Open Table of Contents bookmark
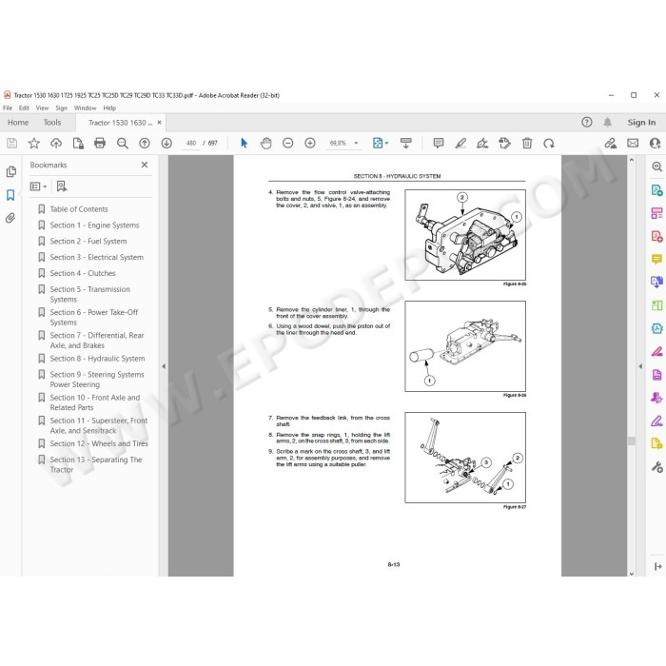This screenshot has width=666, height=666. point(79,209)
